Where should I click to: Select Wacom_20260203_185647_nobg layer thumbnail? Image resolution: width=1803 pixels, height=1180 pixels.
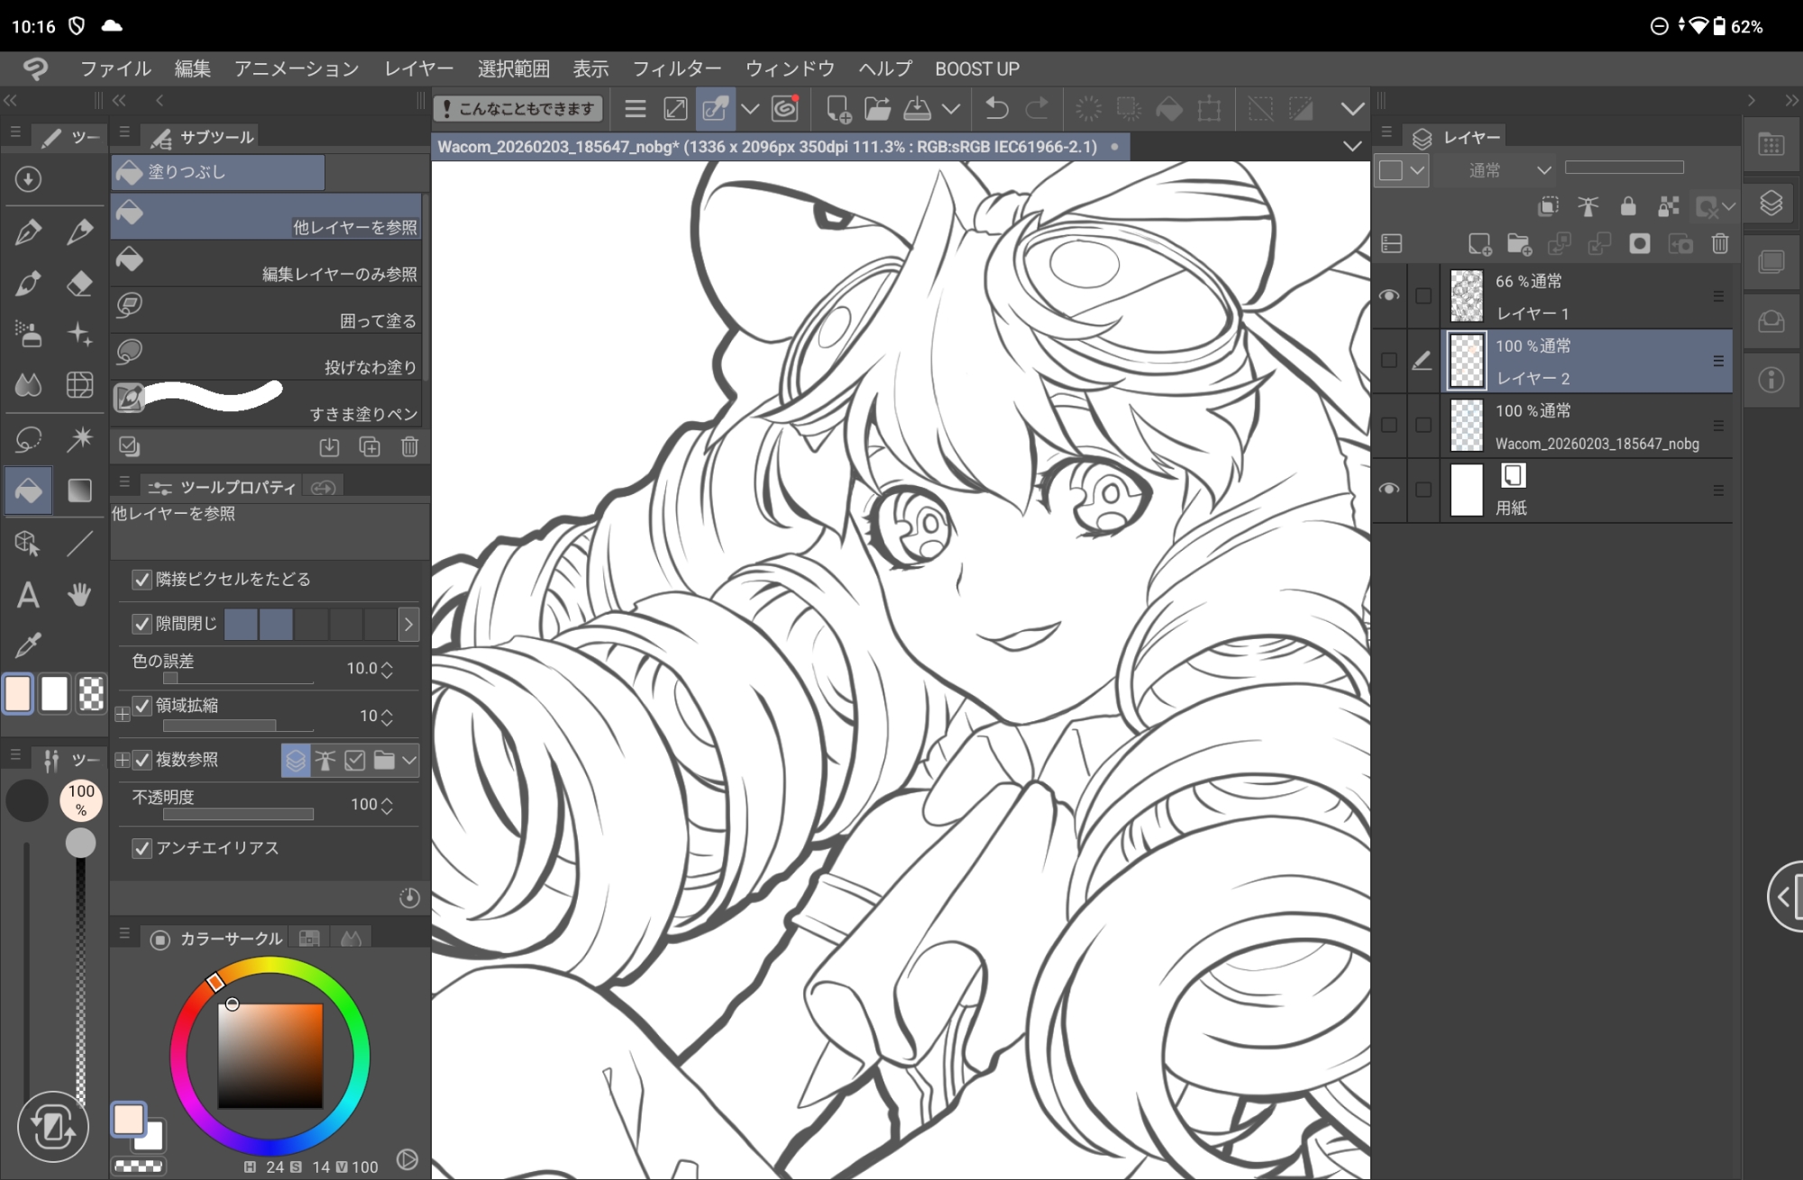tap(1467, 425)
